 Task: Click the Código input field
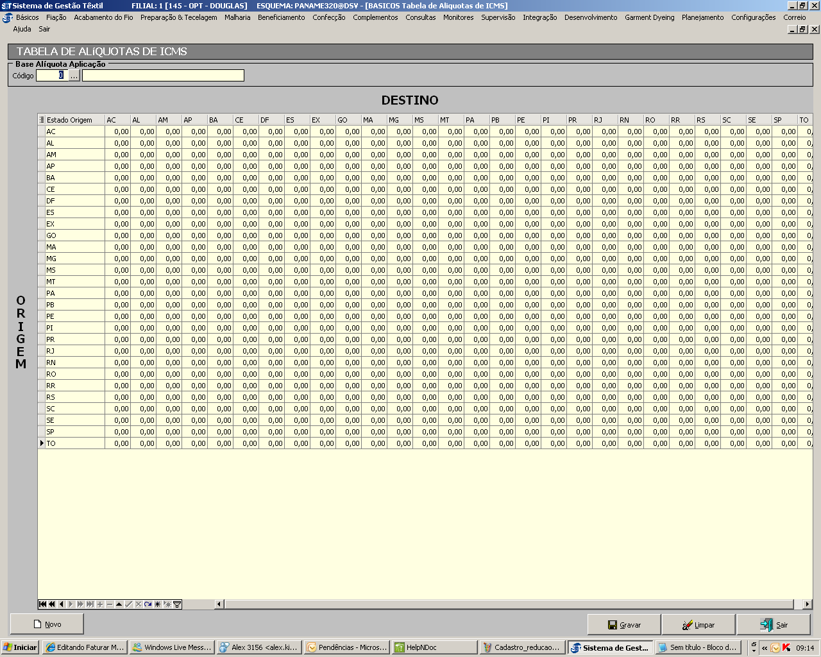coord(51,76)
